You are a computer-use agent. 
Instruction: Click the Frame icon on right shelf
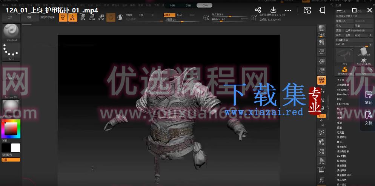[x=322, y=133]
